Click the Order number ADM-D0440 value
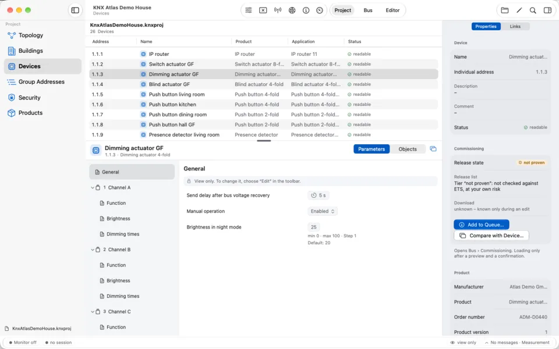The height and width of the screenshot is (349, 559). click(533, 318)
